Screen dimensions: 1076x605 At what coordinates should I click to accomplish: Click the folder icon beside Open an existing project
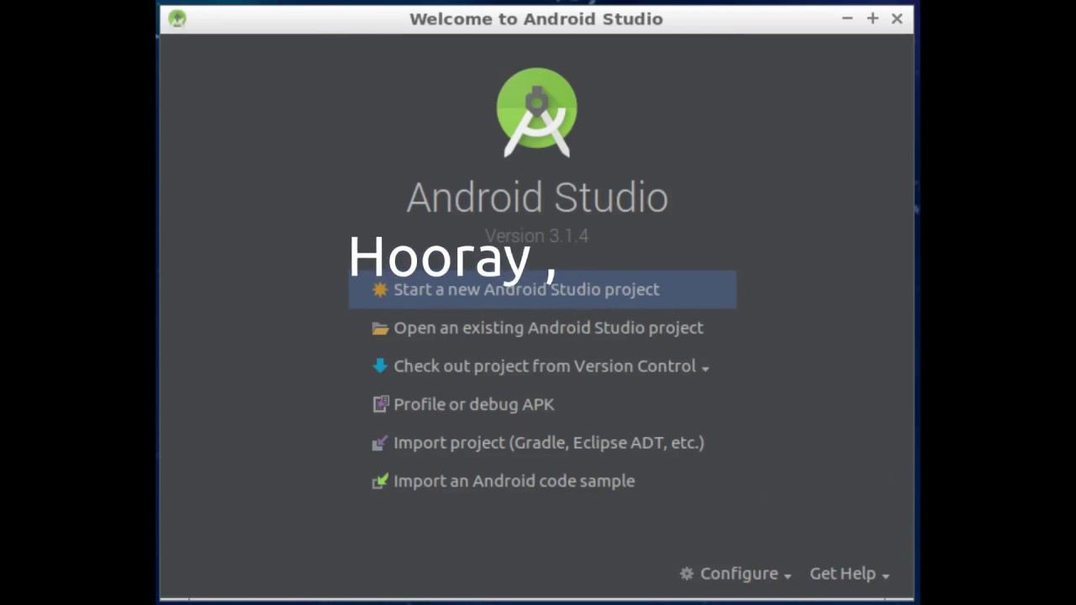(x=380, y=329)
